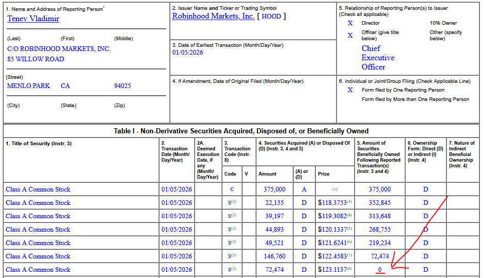Click the price '$119.3082'

332,216
